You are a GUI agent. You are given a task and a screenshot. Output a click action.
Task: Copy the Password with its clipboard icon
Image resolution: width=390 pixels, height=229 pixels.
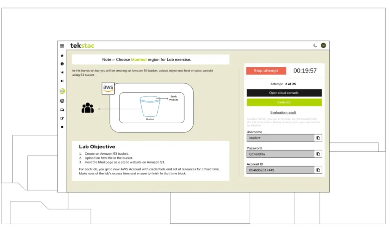(318, 154)
